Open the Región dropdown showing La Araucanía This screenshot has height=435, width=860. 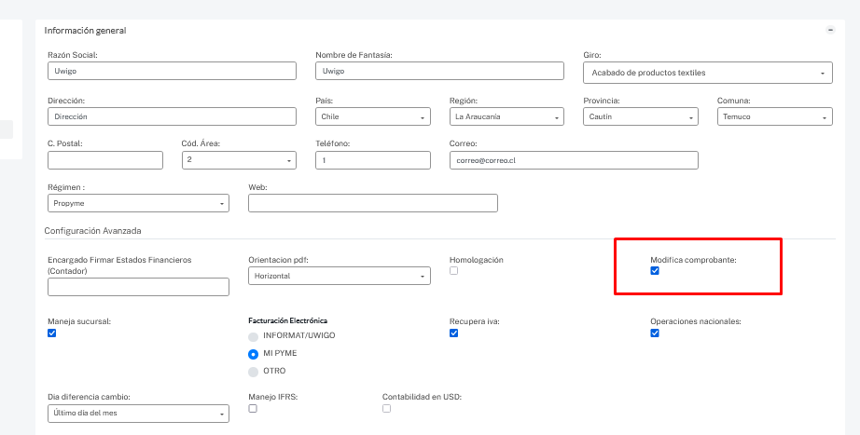[506, 116]
